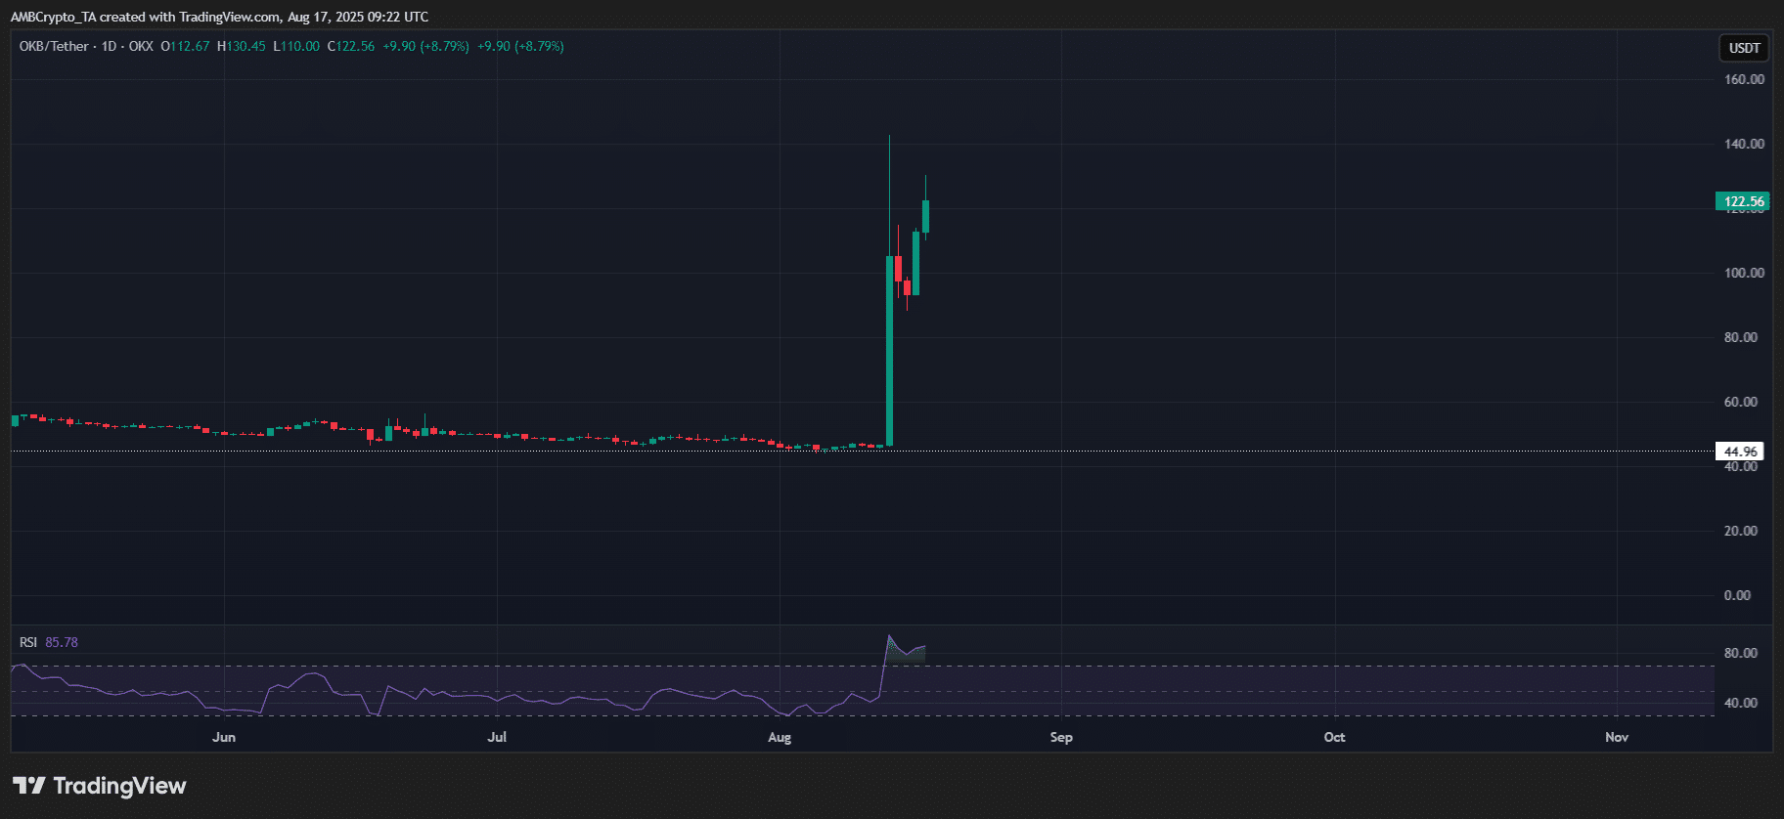Click the Aug label on time axis

[x=780, y=737]
